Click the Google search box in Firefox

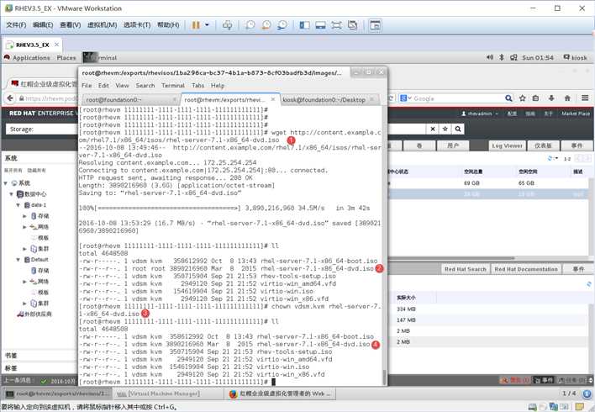click(x=458, y=98)
